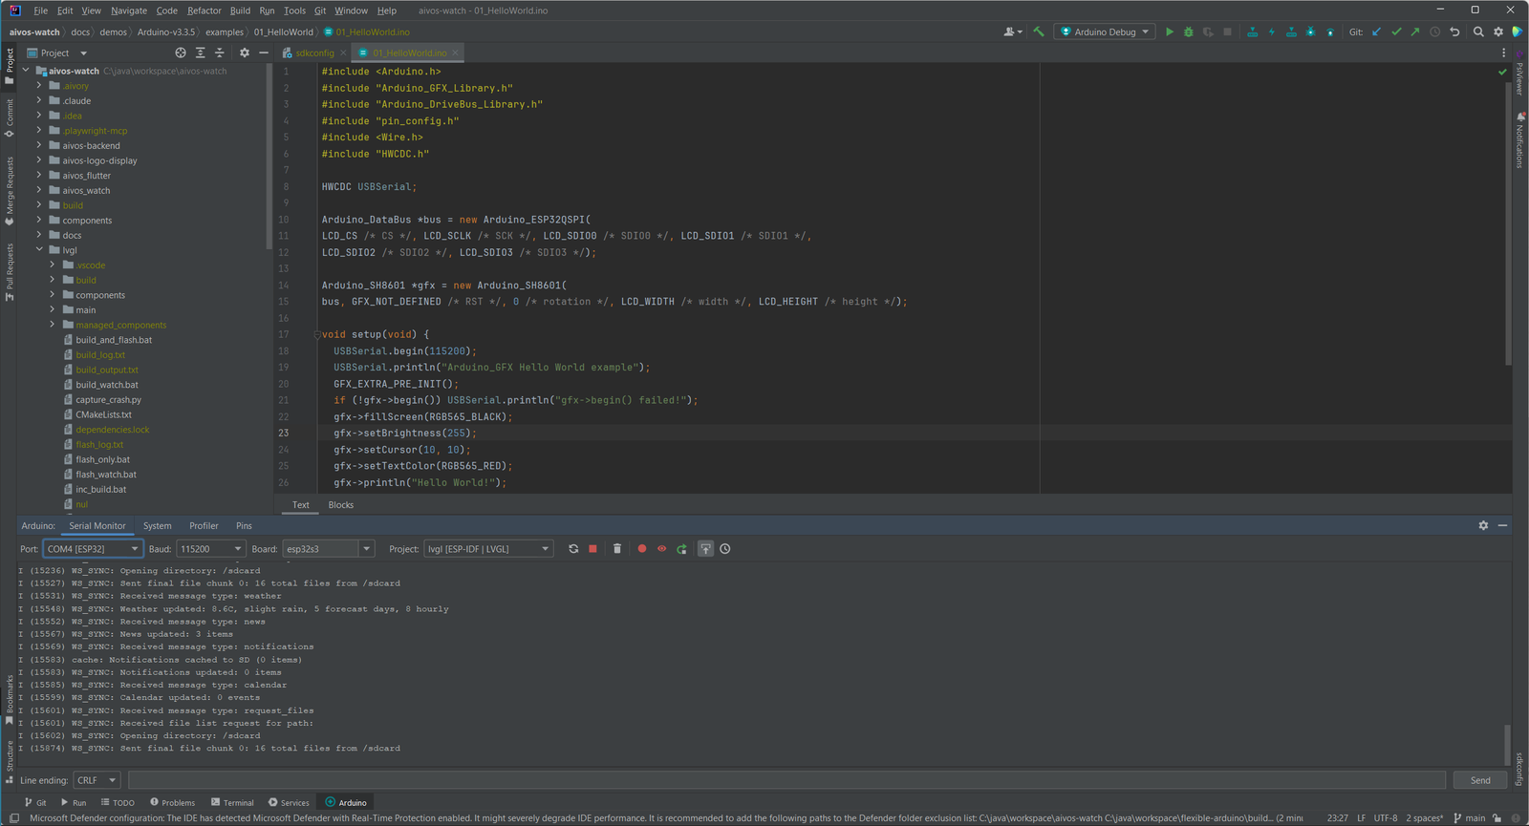This screenshot has width=1529, height=826.
Task: Switch to the Blocks editor view tab
Action: tap(340, 505)
